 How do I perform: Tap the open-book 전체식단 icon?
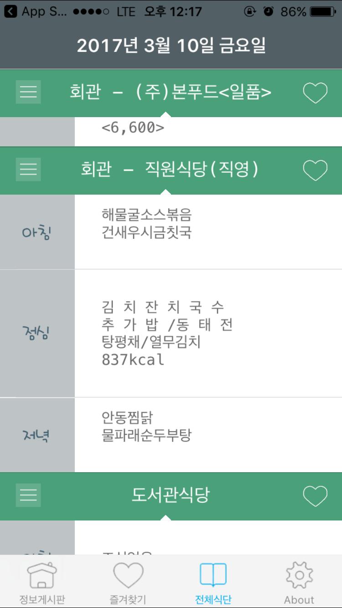tap(213, 575)
